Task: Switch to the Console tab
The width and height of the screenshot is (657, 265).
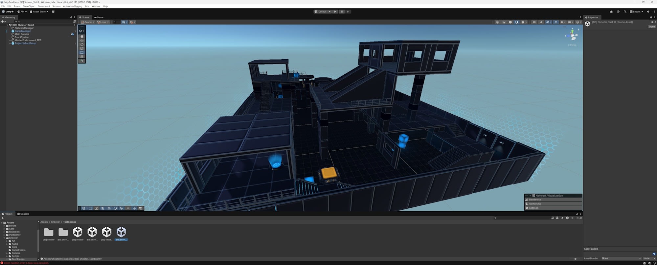Action: pyautogui.click(x=23, y=214)
